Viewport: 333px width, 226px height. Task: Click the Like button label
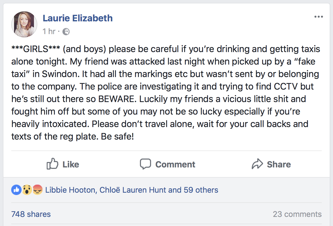[x=71, y=164]
